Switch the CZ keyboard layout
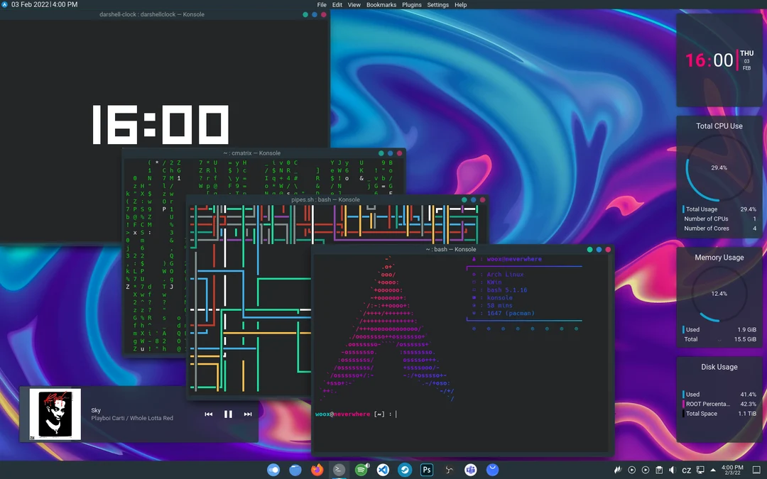The width and height of the screenshot is (767, 479). [687, 470]
